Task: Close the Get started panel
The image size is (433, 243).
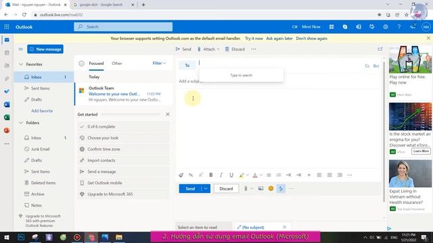Action: (168, 114)
